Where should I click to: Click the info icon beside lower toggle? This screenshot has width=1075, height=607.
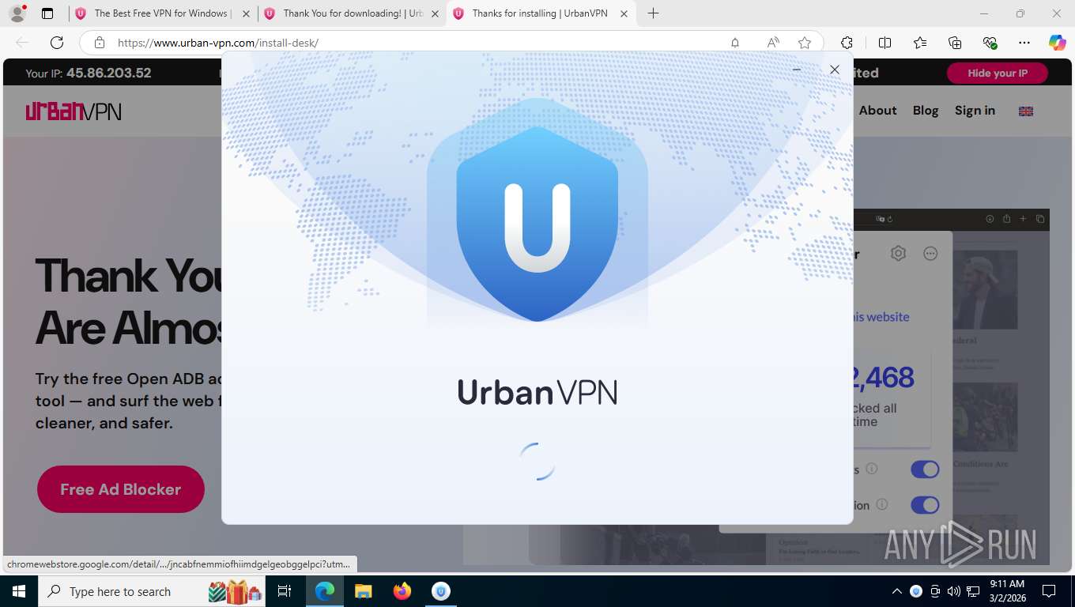(x=882, y=504)
